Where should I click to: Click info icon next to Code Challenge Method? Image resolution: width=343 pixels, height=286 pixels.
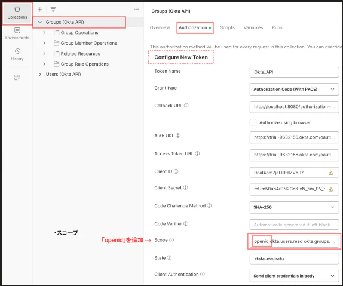[x=209, y=206]
